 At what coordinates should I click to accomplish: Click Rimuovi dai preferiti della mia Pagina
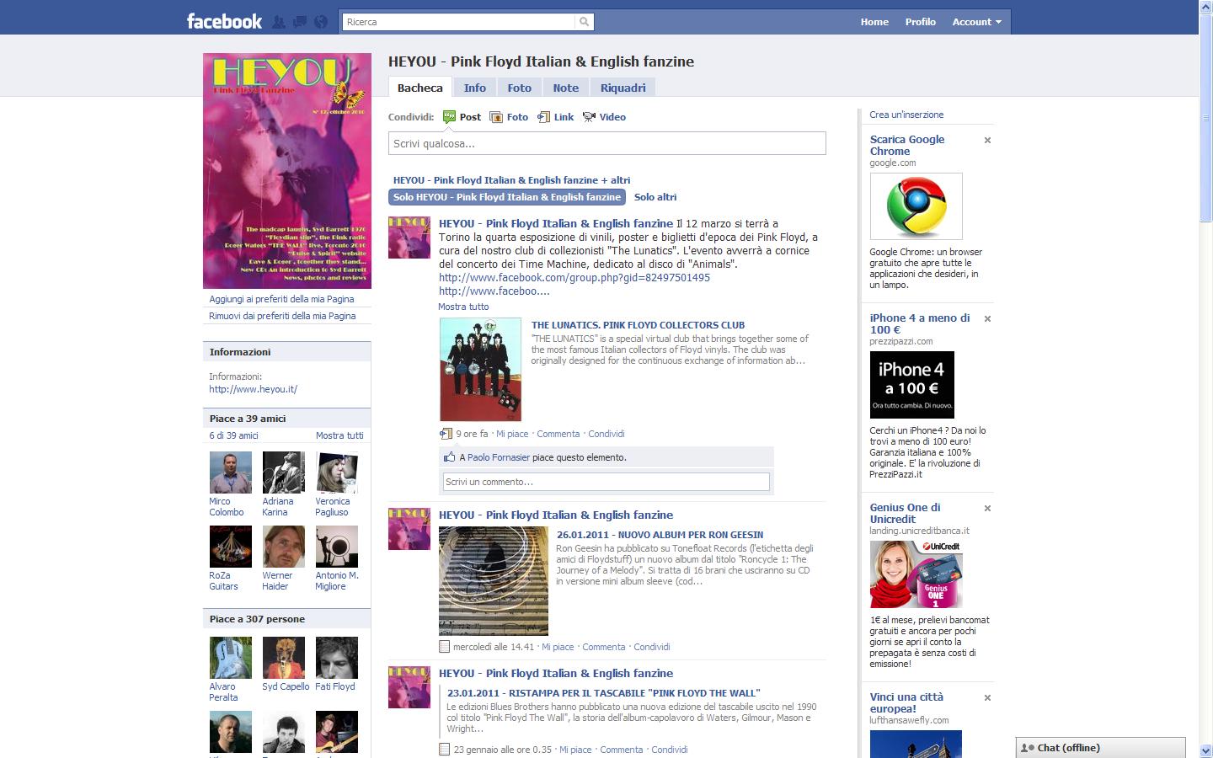point(282,316)
